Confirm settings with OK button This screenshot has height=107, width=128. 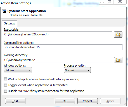point(65,101)
